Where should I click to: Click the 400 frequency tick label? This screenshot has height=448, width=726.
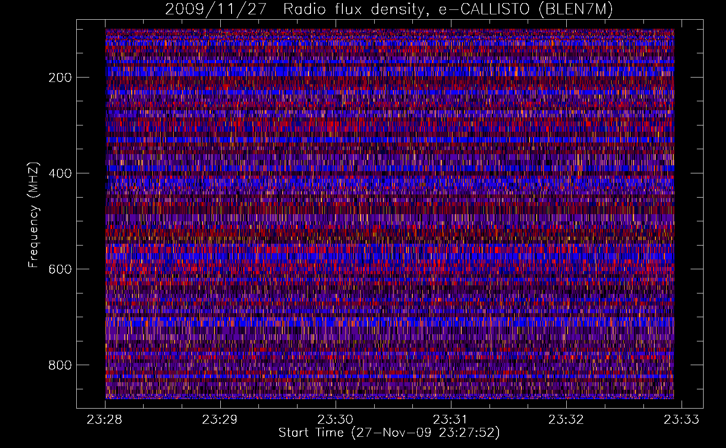[x=60, y=173]
